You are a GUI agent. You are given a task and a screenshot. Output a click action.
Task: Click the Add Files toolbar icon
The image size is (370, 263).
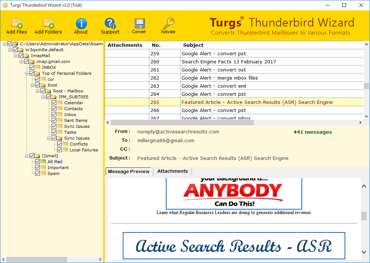pos(17,23)
